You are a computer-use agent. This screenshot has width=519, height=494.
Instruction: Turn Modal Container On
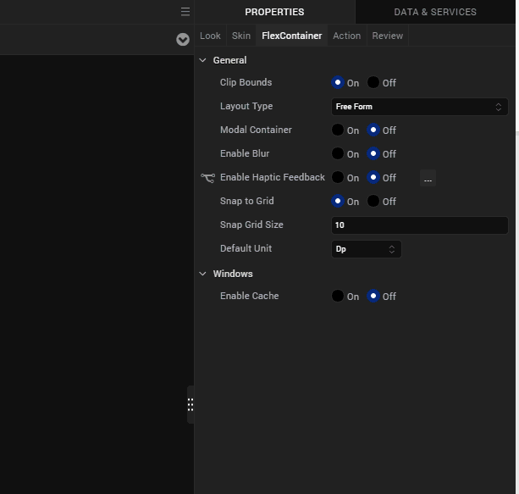tap(338, 130)
